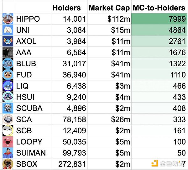
Task: Select the dark green 7999 cell
Action: 159,19
